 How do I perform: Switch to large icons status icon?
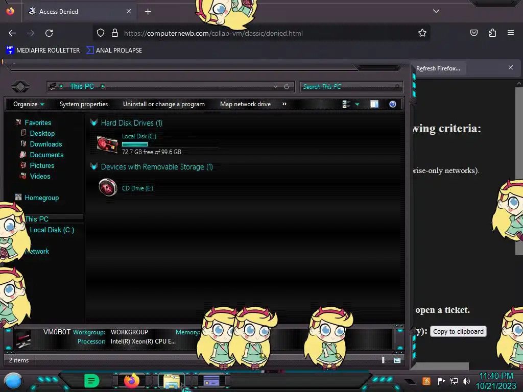[397, 360]
